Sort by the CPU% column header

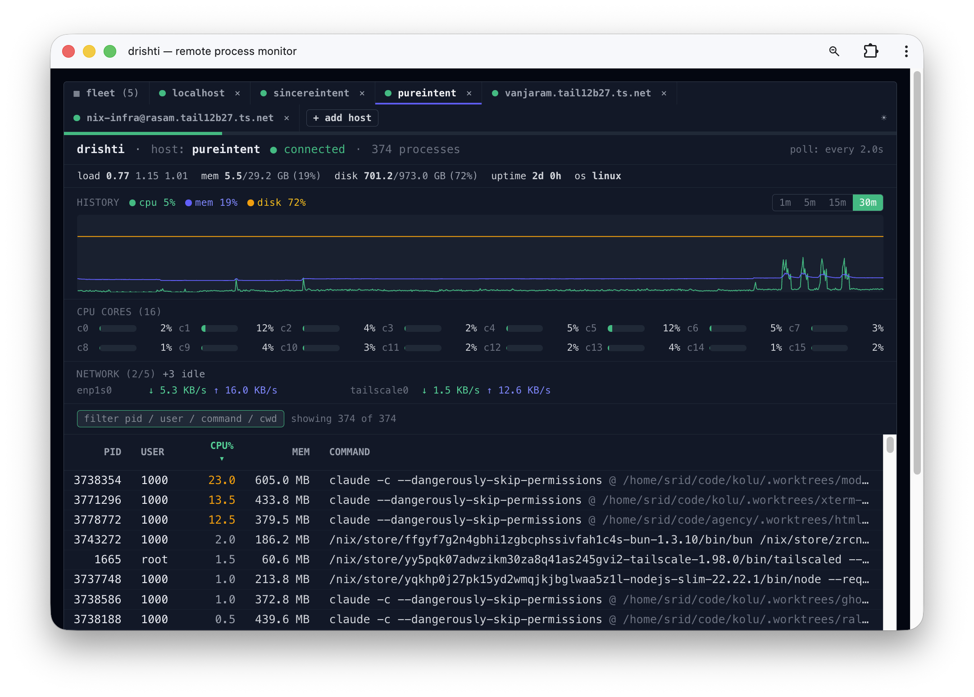pyautogui.click(x=222, y=451)
